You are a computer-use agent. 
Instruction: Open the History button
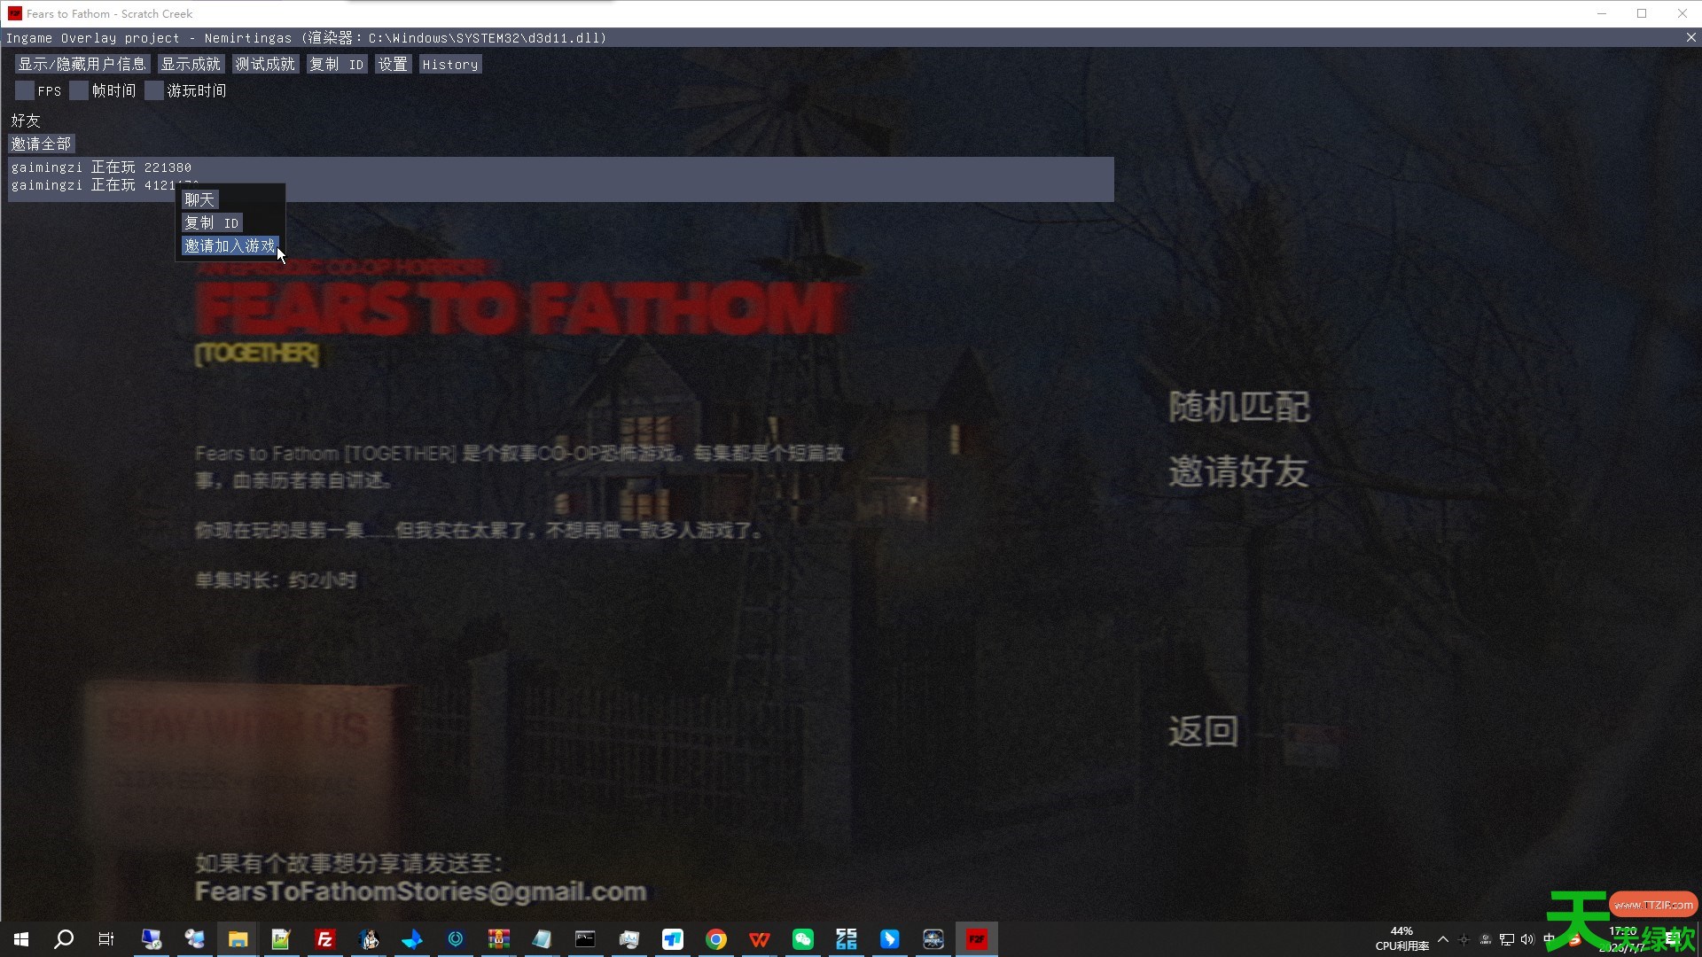coord(450,65)
